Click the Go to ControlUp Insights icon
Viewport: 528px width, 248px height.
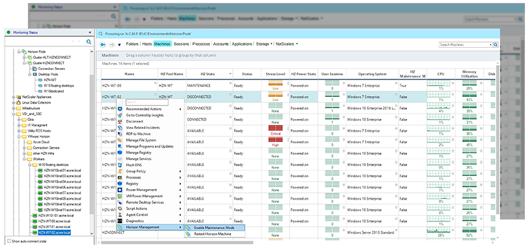120,115
